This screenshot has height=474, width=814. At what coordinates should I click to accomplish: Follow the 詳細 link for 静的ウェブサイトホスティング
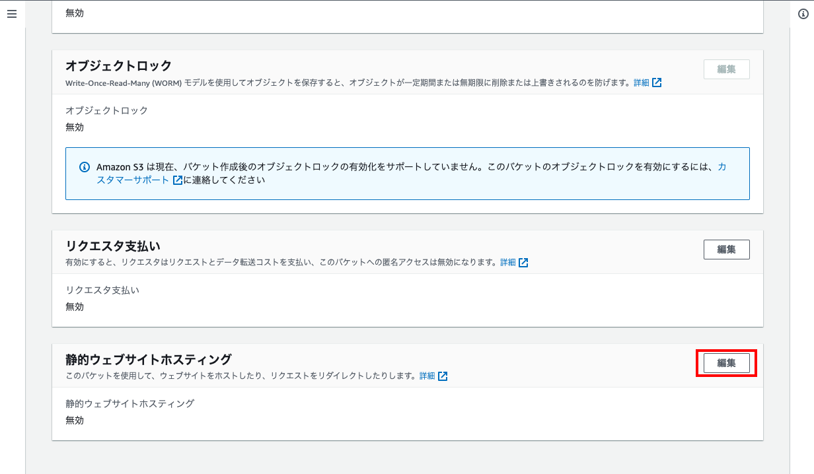tap(427, 376)
